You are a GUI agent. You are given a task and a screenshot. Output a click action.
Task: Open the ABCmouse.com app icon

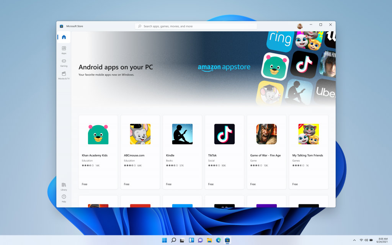[x=140, y=134]
